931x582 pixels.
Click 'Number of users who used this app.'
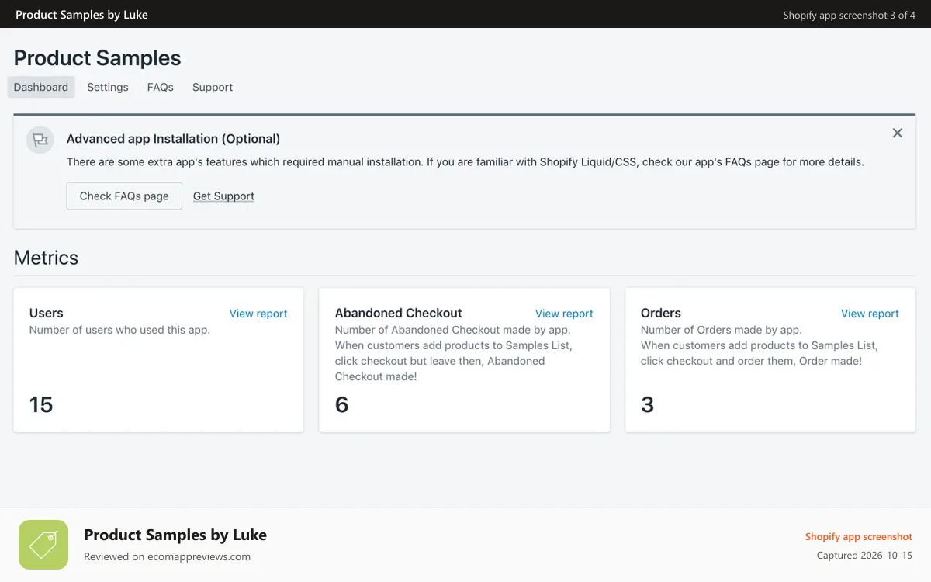click(119, 330)
